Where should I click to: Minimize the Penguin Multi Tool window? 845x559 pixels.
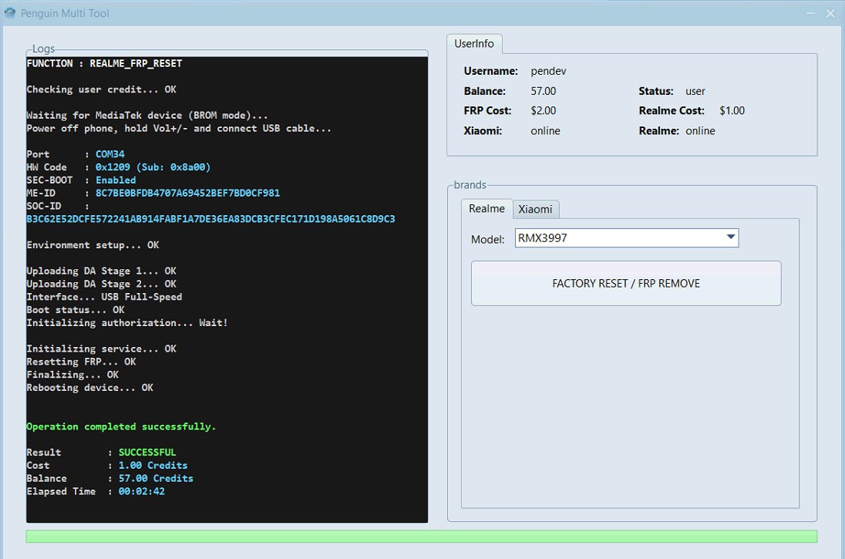[810, 13]
